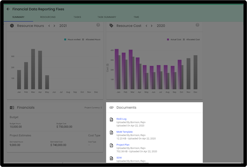This screenshot has width=247, height=167.
Task: Click the clock icon next to Resource Hours
Action: pos(12,26)
